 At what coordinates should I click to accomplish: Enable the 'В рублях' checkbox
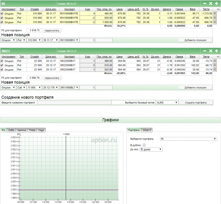point(144,145)
